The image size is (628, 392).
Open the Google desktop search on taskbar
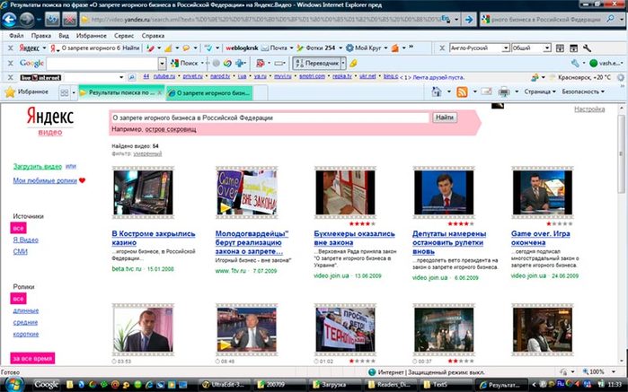(x=46, y=385)
